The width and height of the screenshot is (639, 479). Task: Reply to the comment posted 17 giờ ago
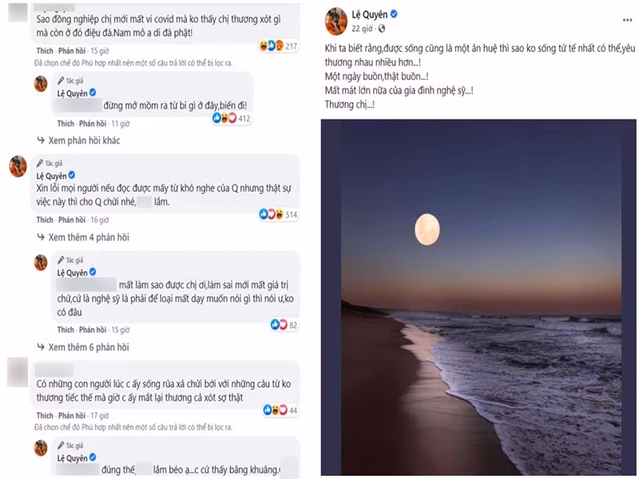pos(73,416)
